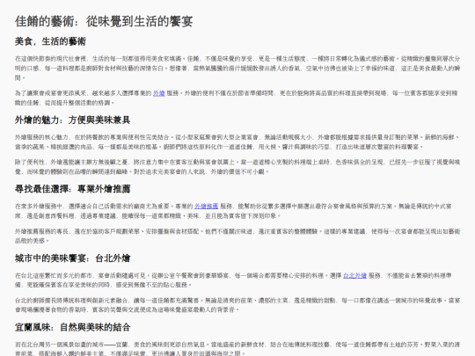
Task: Select page title 佳餚的藝術:從味覺到生活的饗宴
Action: point(104,21)
